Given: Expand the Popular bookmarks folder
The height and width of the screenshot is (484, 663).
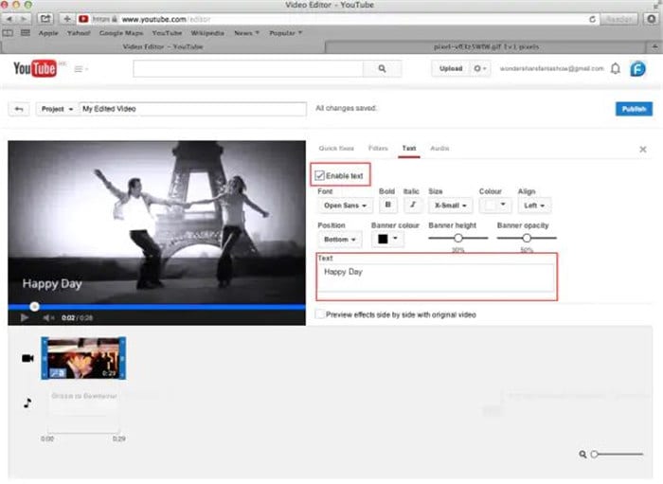Looking at the screenshot, I should coord(285,33).
